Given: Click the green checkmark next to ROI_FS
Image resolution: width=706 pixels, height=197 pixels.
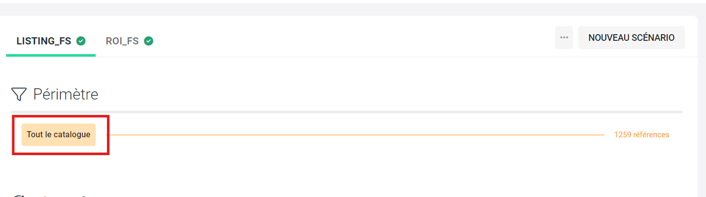Looking at the screenshot, I should click(x=148, y=41).
